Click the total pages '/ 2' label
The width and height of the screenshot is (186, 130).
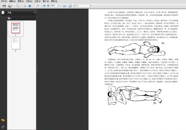point(38,6)
